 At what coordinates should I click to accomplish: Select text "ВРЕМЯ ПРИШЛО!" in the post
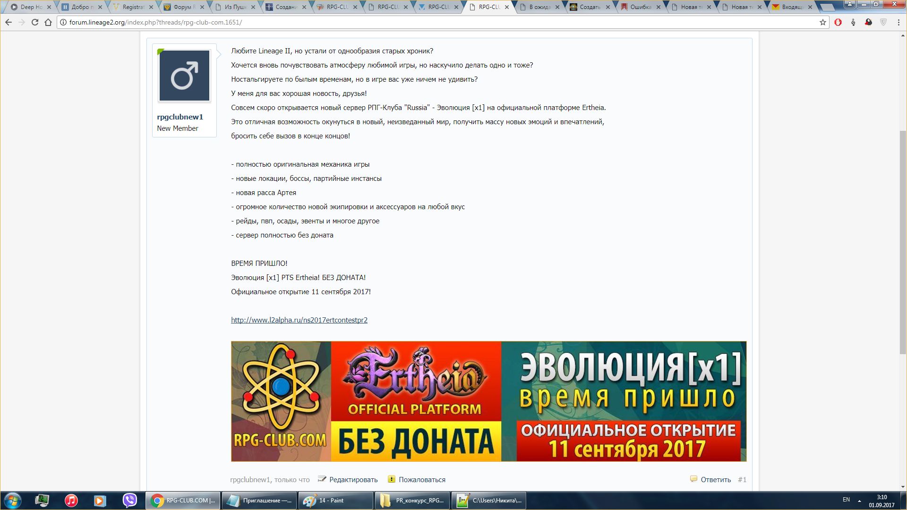pos(259,263)
